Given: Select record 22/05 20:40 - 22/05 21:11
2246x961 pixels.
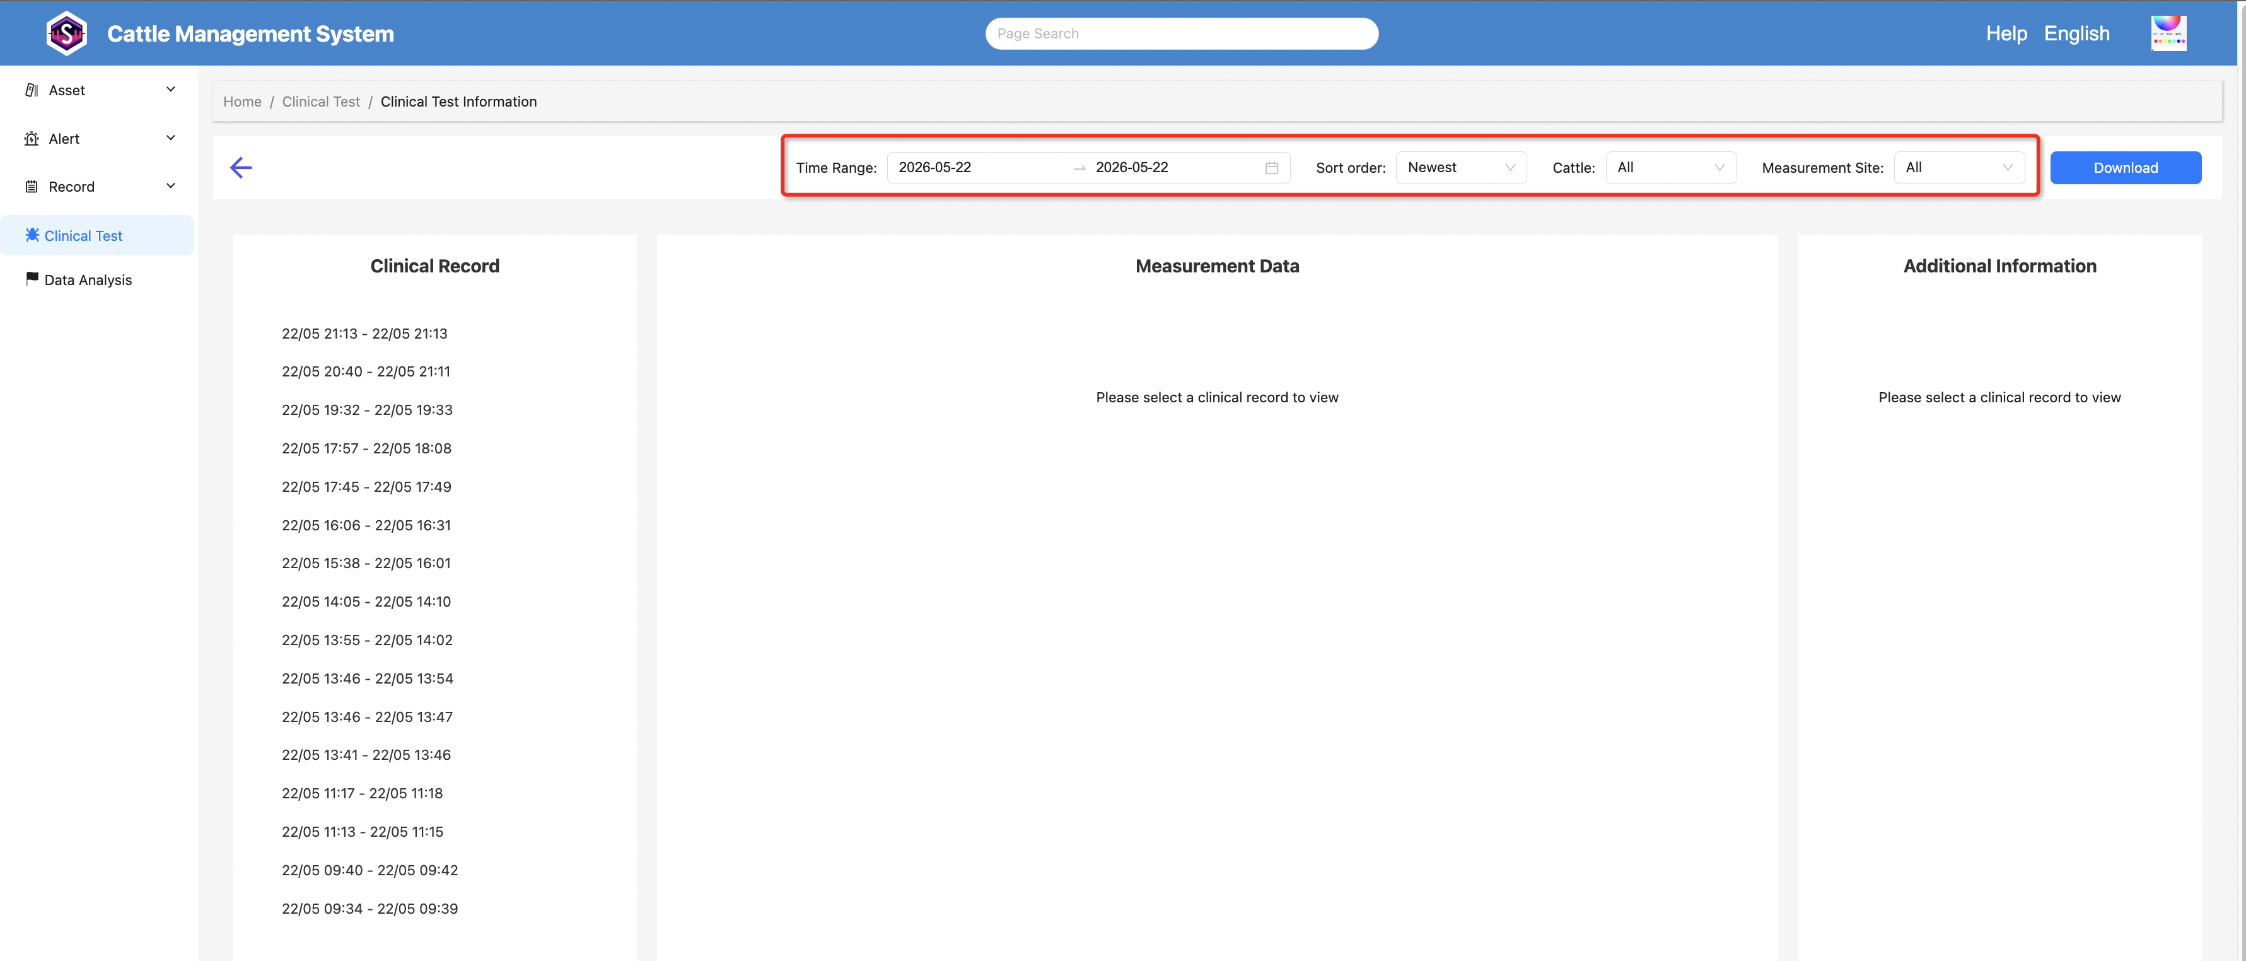Looking at the screenshot, I should (x=366, y=371).
